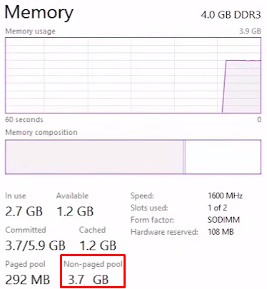This screenshot has width=267, height=289.
Task: Select the Available 1.2 GB value
Action: pyautogui.click(x=75, y=211)
